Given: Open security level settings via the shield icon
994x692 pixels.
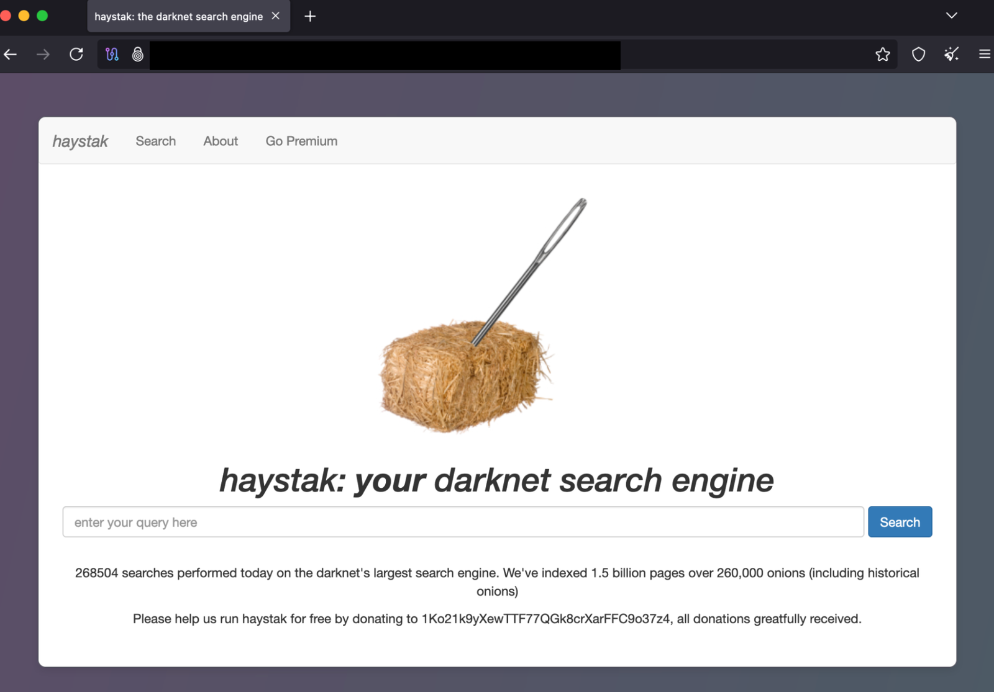Looking at the screenshot, I should click(x=918, y=55).
